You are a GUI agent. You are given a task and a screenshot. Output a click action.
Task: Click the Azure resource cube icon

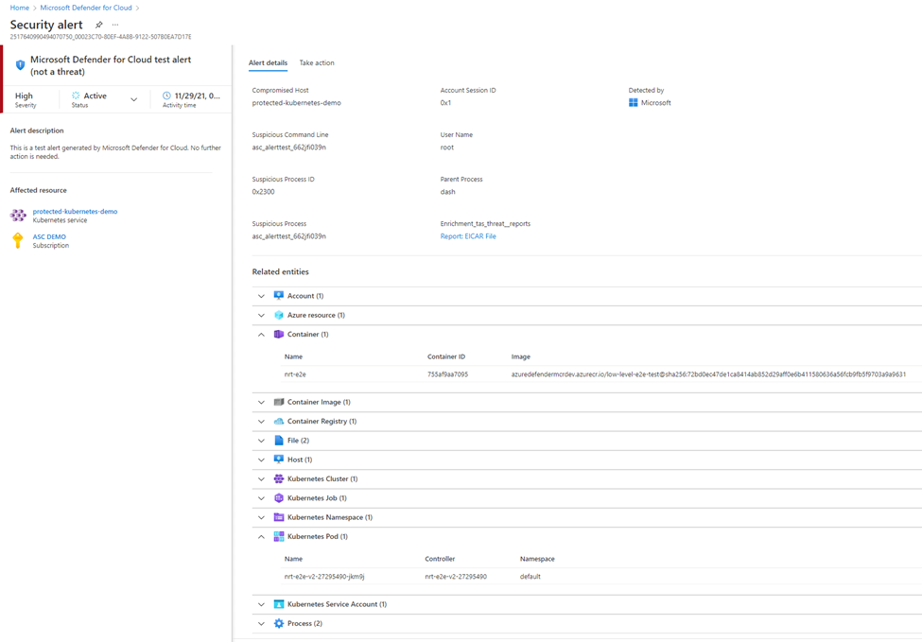tap(279, 315)
